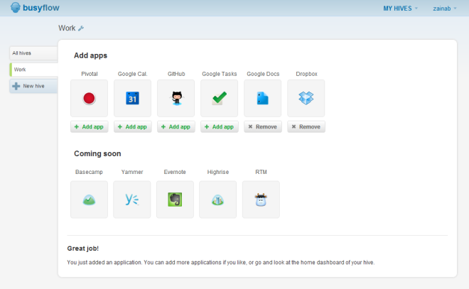Select the GitHub octocat tile
Screen dimensions: 469x289
[176, 98]
